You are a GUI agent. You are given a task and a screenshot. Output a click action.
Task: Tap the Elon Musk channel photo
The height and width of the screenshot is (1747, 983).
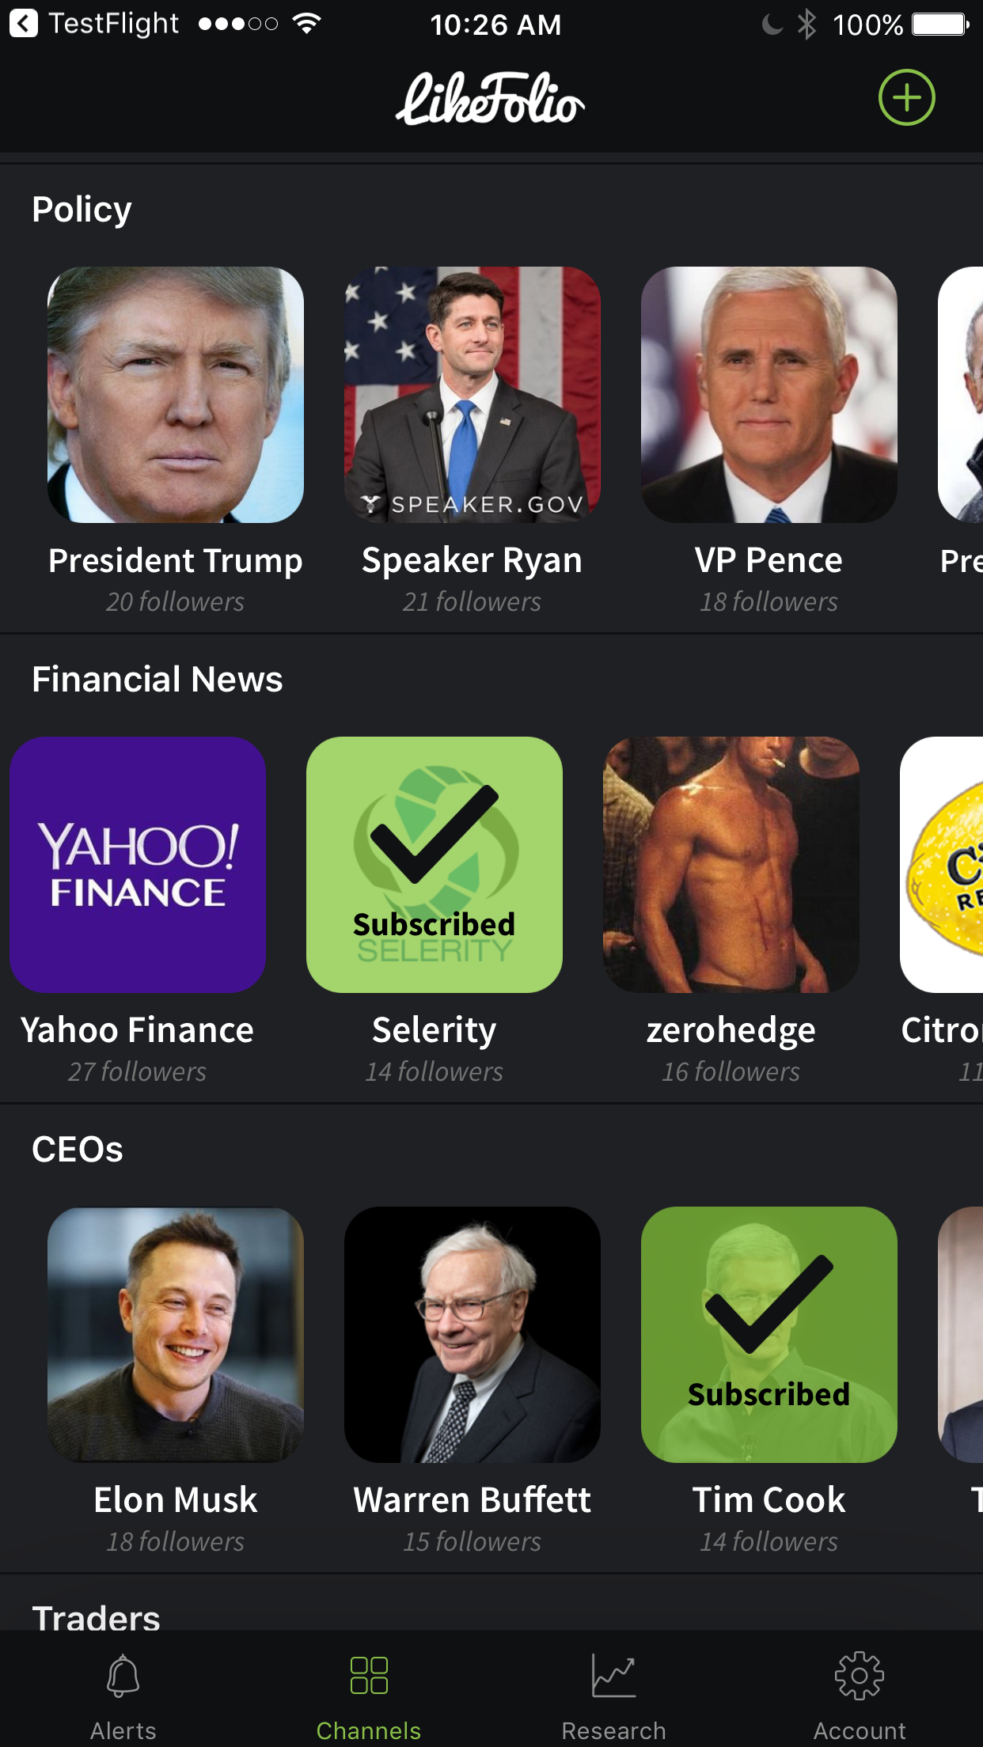pos(176,1335)
